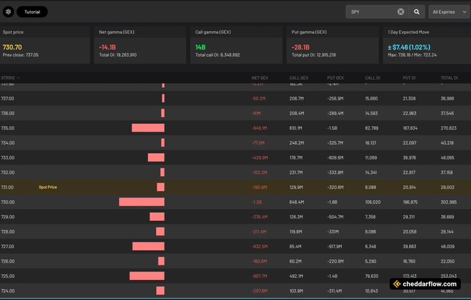Select the 735.00 strike row

coord(236,128)
